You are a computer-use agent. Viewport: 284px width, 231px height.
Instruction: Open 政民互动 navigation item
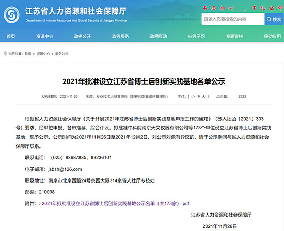(x=159, y=36)
